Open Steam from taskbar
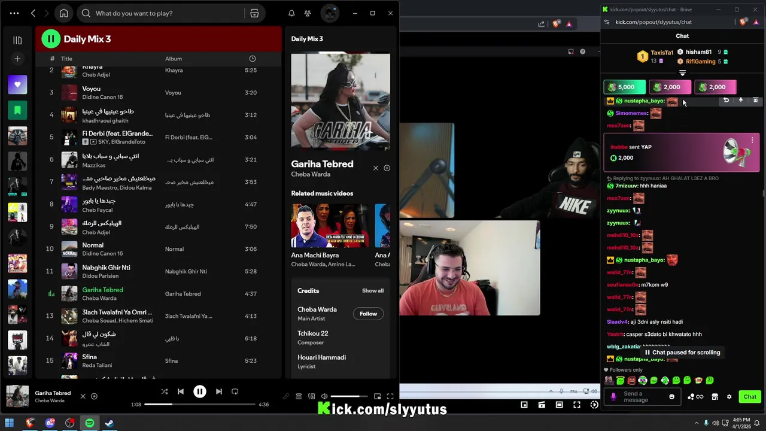Screen dimensions: 766x431 110,423
